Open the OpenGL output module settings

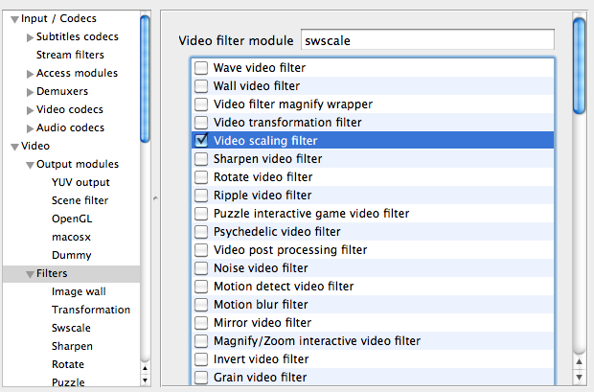coord(72,219)
